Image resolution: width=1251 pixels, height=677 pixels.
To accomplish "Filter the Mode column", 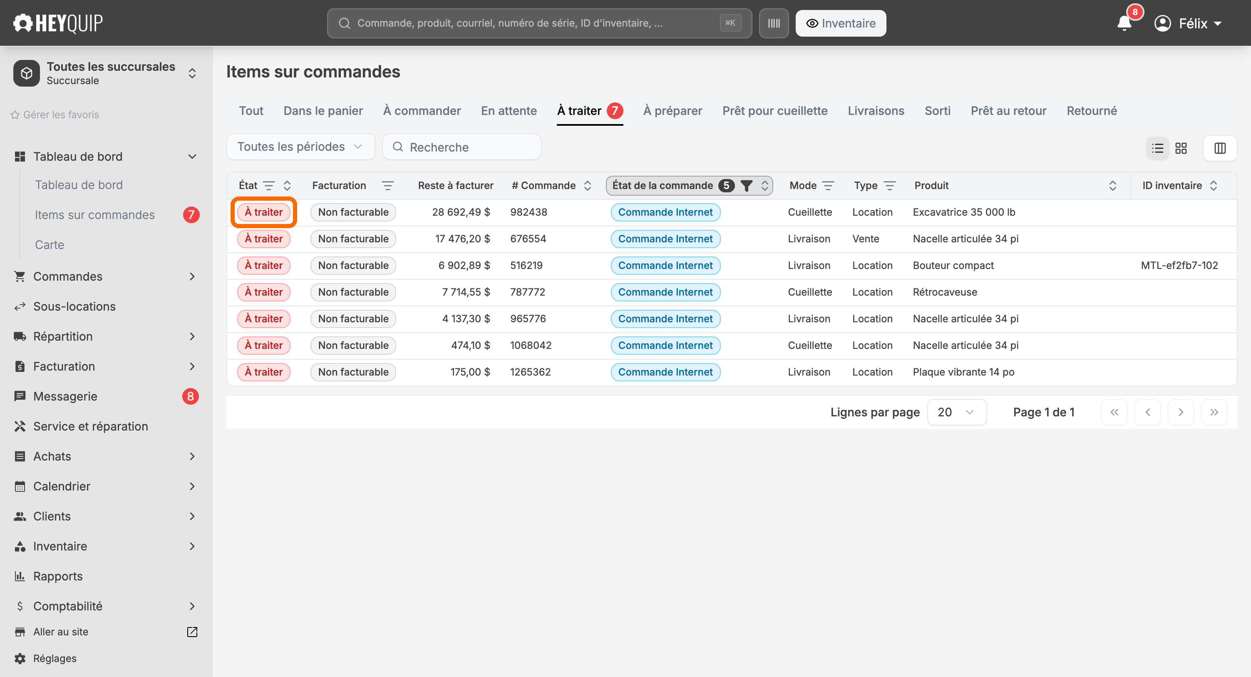I will tap(828, 186).
